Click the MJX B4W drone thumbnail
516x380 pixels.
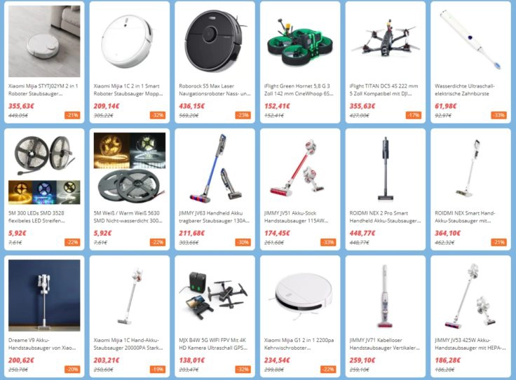click(x=215, y=295)
